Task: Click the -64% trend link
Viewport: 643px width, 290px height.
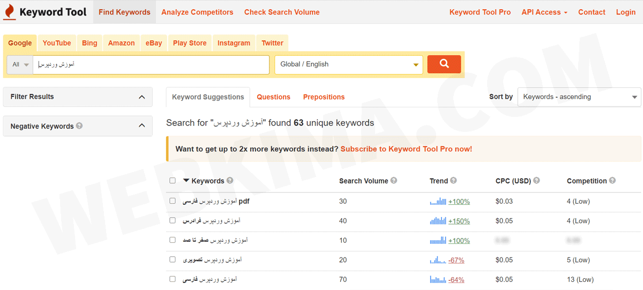Action: [457, 279]
